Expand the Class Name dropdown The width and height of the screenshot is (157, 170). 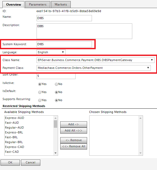coord(95,60)
